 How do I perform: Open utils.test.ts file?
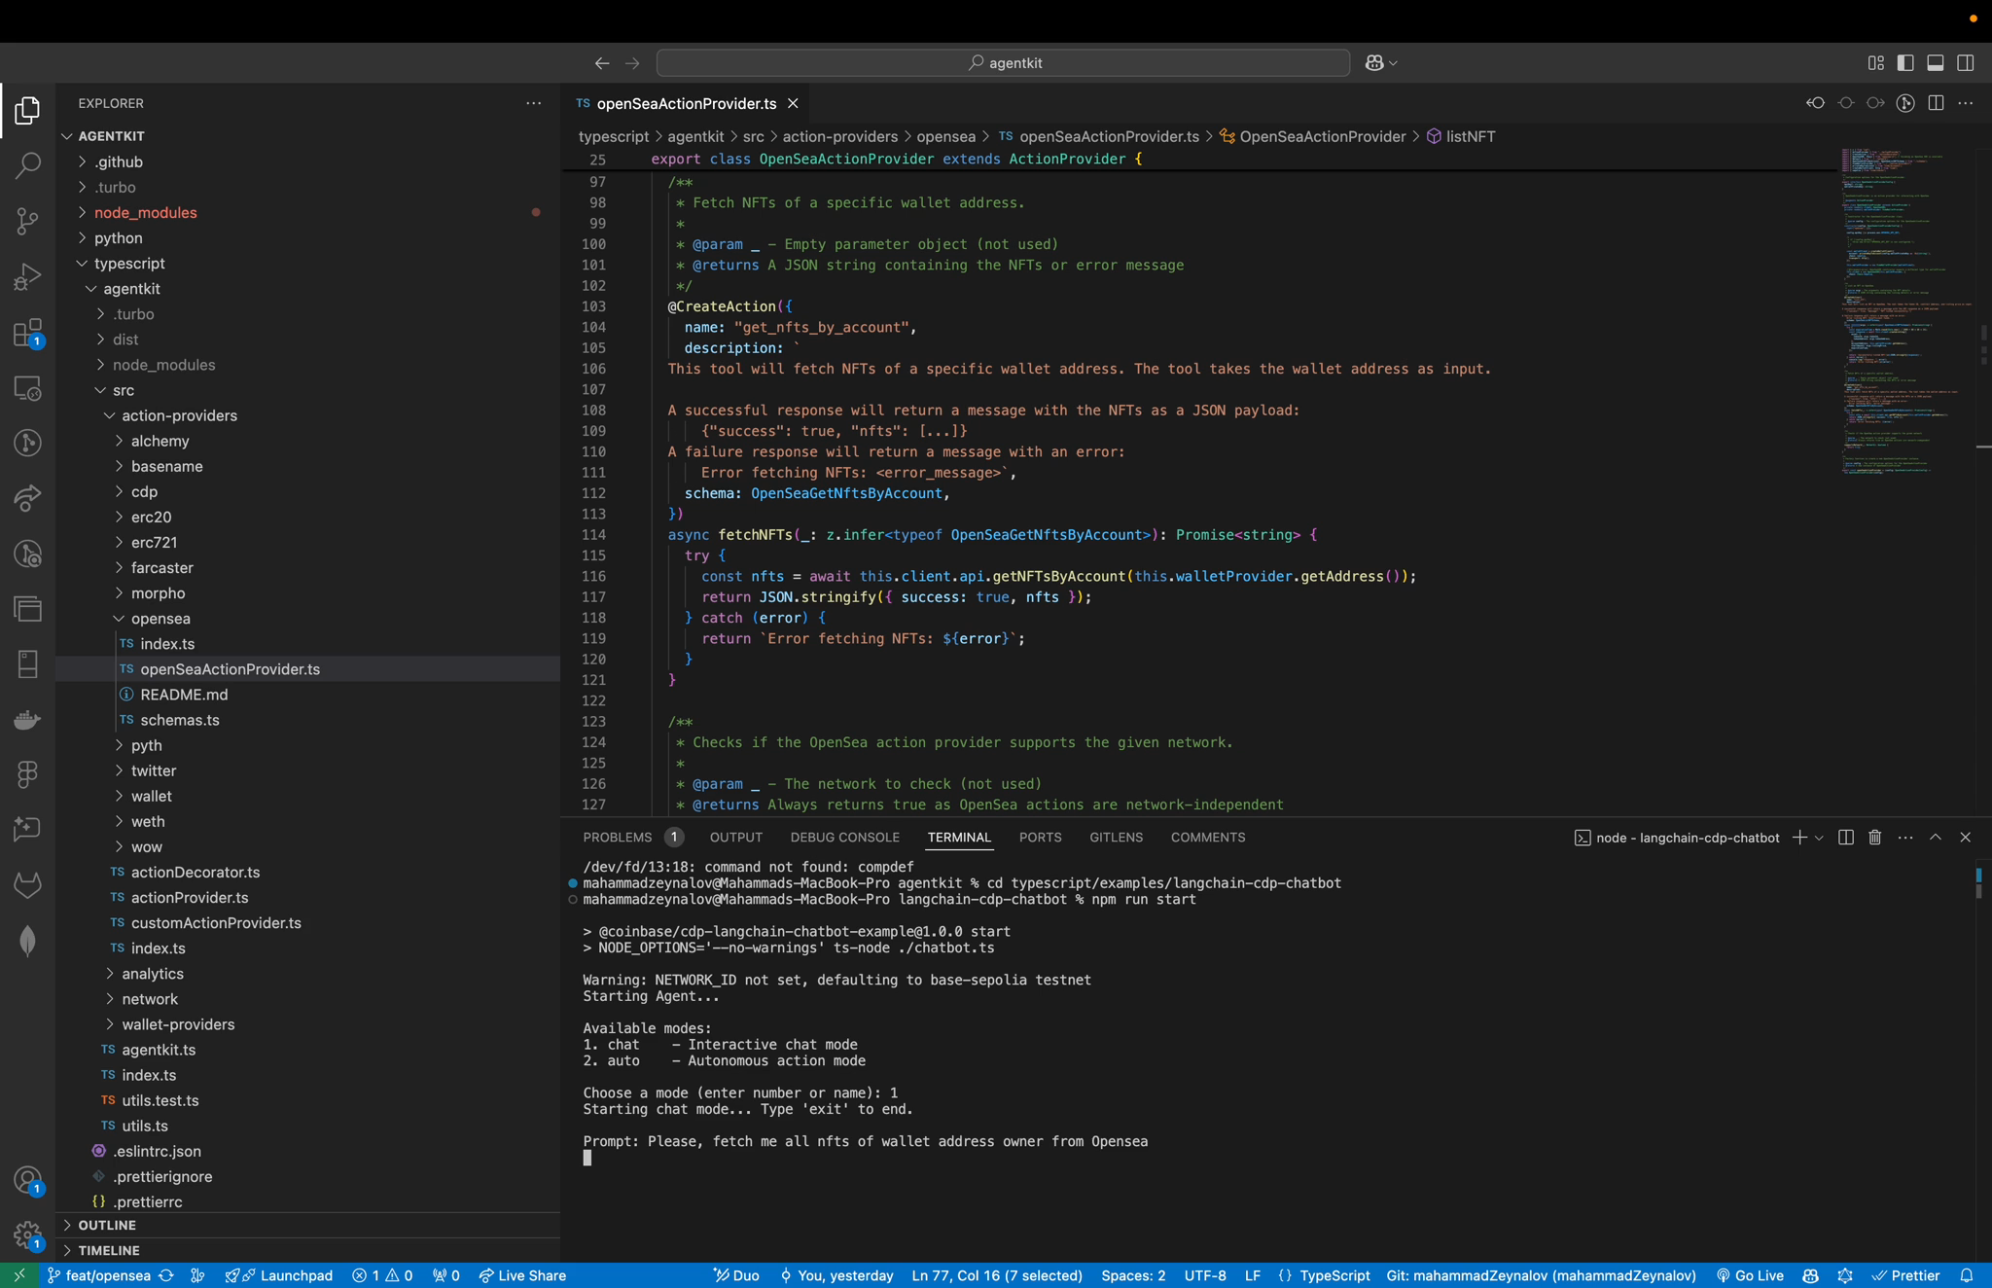pyautogui.click(x=307, y=1100)
